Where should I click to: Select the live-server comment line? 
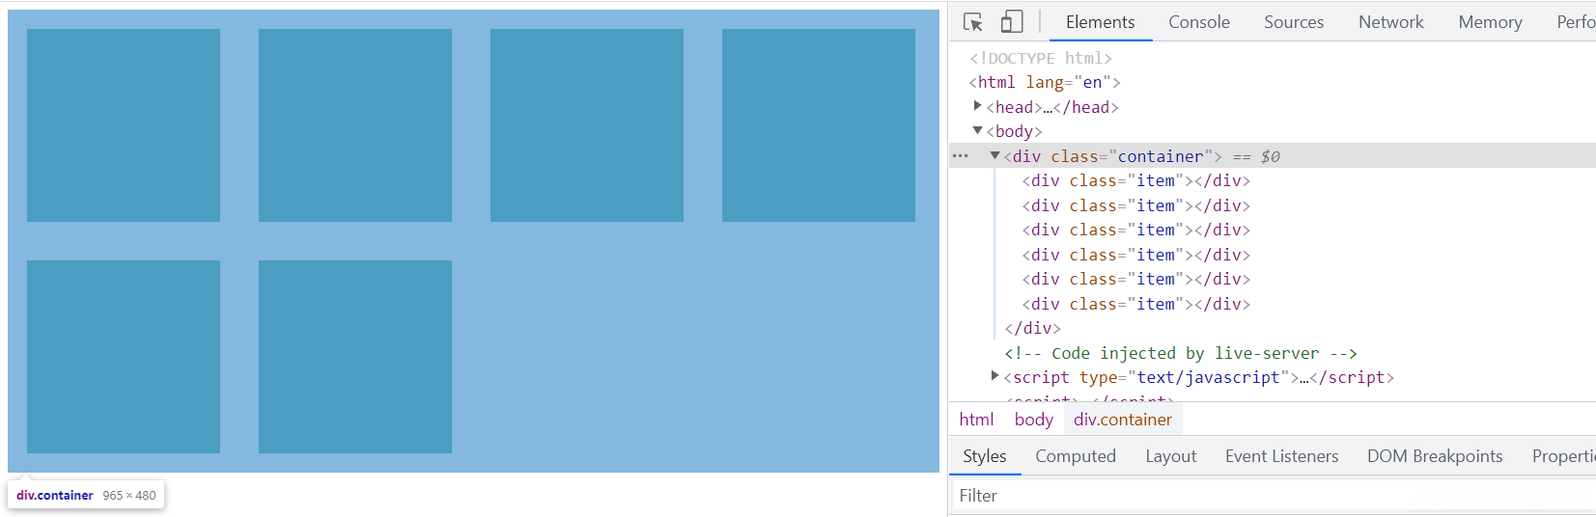(x=1181, y=353)
